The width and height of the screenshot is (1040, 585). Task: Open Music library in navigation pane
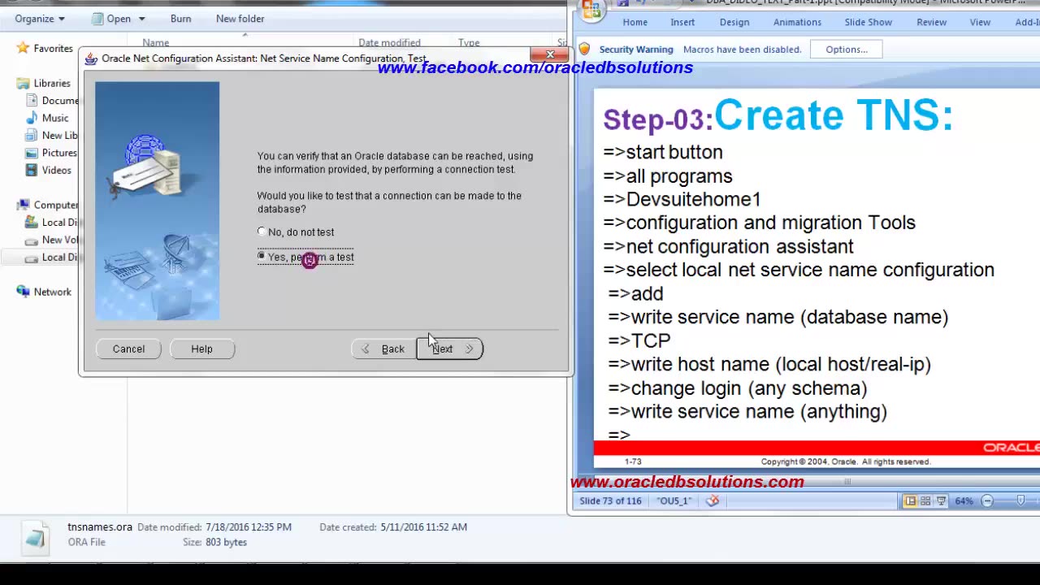pyautogui.click(x=55, y=118)
